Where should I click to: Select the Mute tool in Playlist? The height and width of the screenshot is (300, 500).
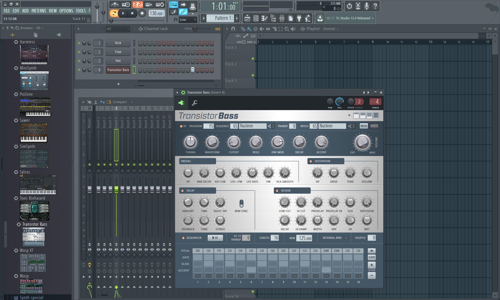[261, 29]
